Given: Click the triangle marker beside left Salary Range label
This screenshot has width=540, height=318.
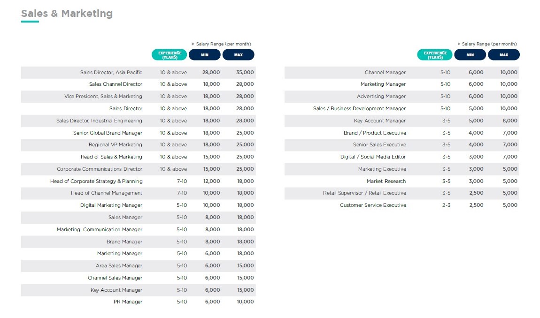Looking at the screenshot, I should tap(193, 44).
